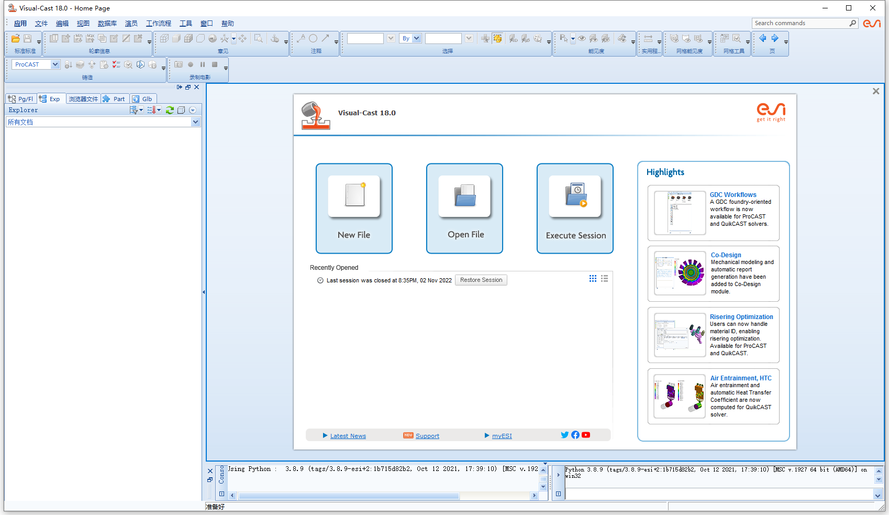Click the search magnifier icon in Search commands
Screen dimensions: 889x515
point(852,23)
